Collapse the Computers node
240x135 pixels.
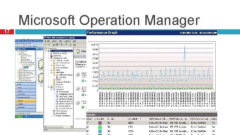[51, 89]
